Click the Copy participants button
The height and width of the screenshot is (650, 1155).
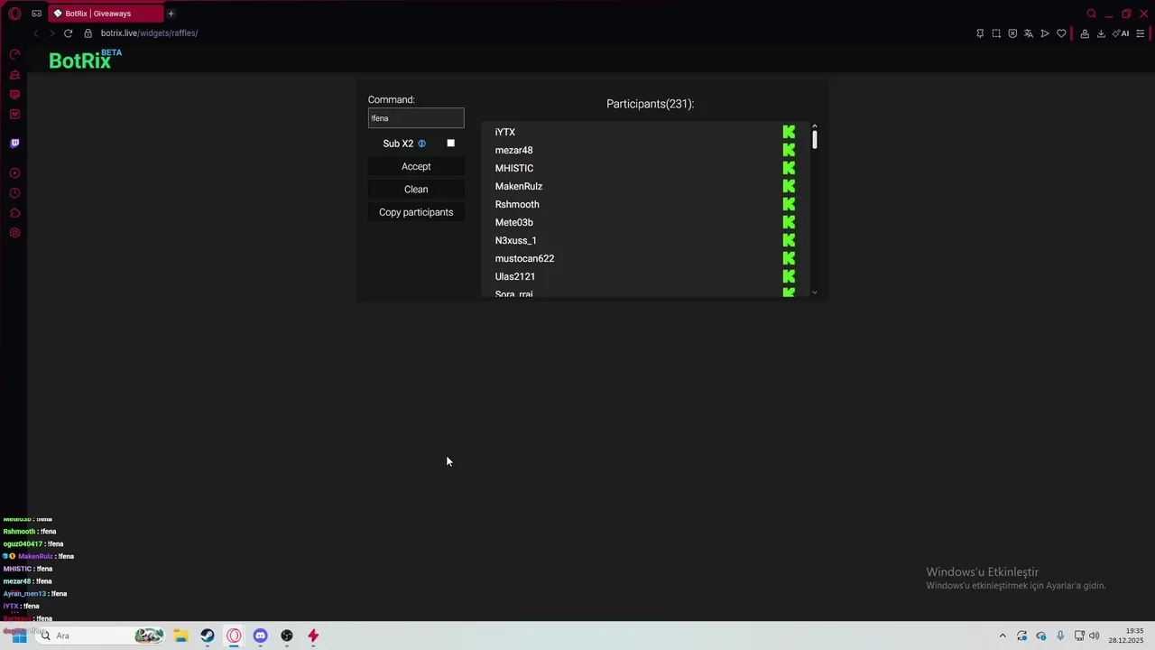click(x=416, y=212)
